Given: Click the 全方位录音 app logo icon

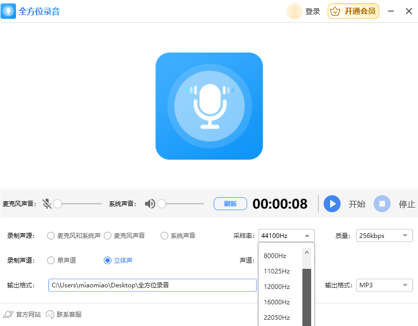Looking at the screenshot, I should 8,11.
